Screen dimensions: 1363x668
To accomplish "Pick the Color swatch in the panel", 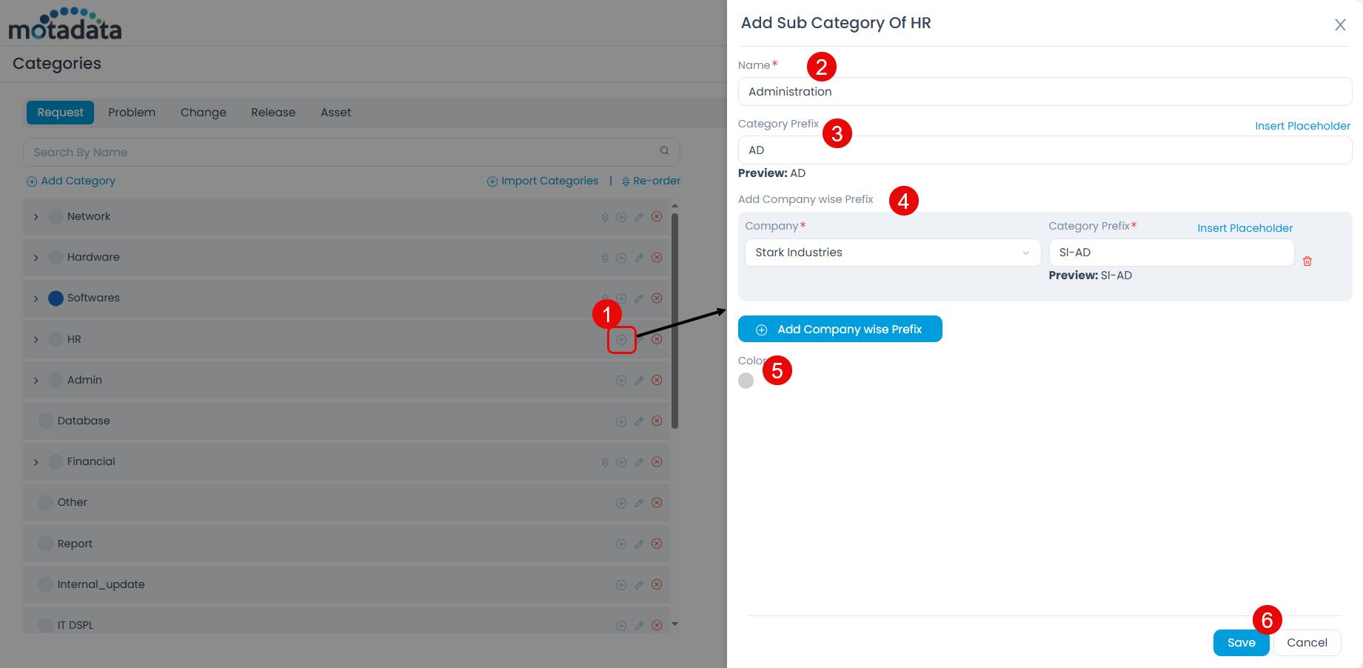I will click(x=746, y=380).
